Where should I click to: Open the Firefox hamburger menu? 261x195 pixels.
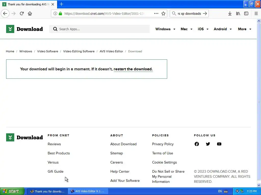coord(256,13)
